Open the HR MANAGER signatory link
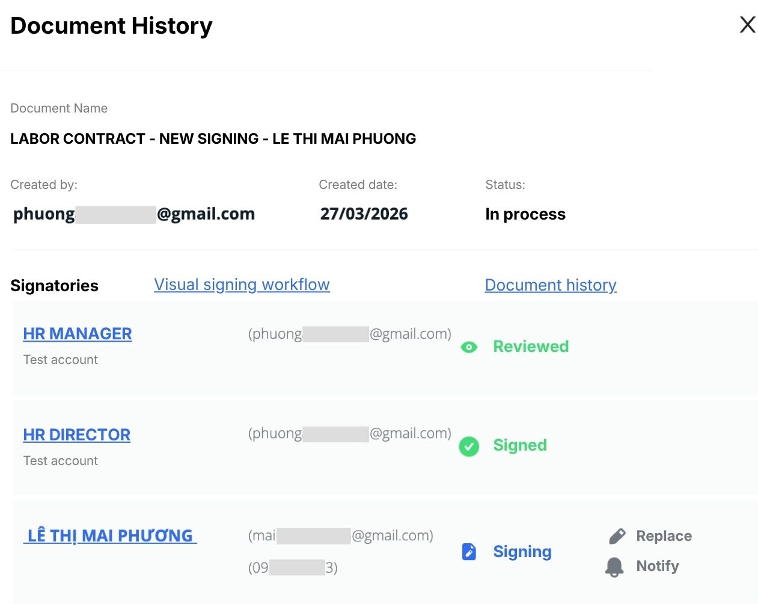 point(78,333)
